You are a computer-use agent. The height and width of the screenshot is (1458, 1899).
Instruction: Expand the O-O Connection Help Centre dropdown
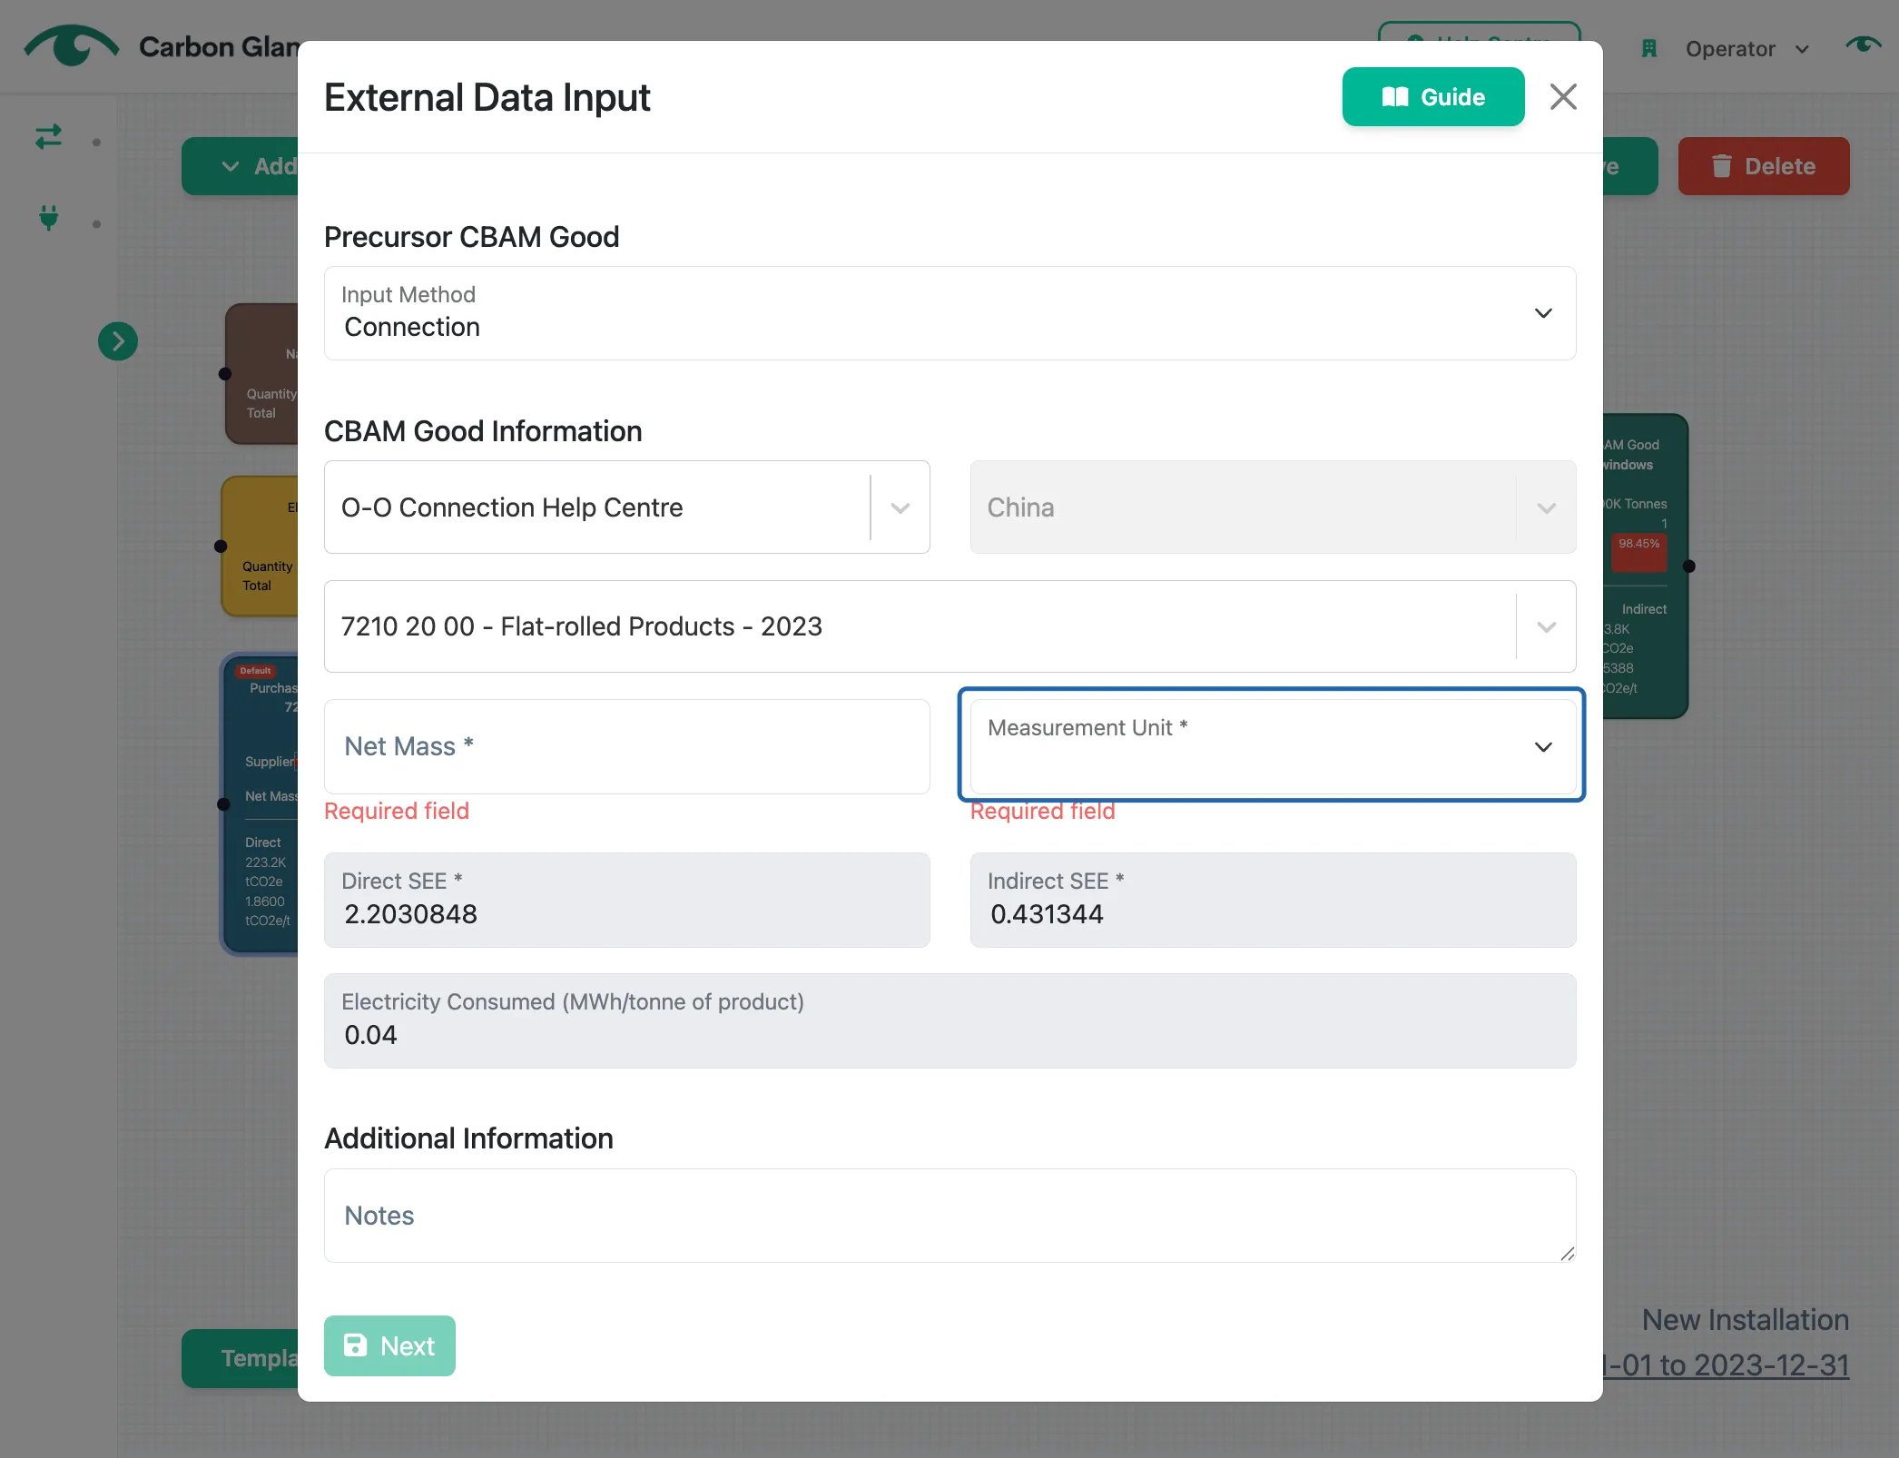pyautogui.click(x=626, y=507)
